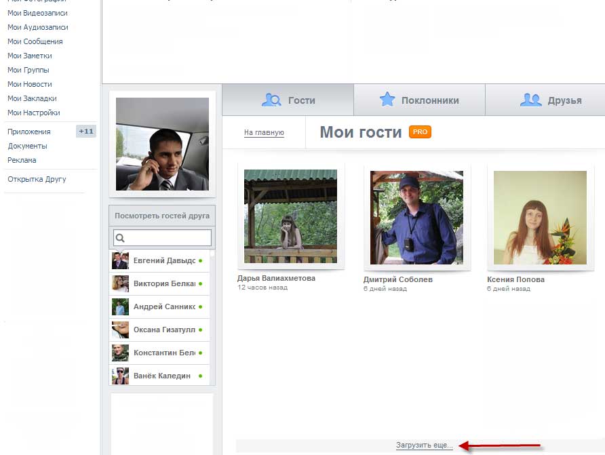The height and width of the screenshot is (455, 605).
Task: Select friend Ванёк Каледин in list
Action: click(x=159, y=376)
